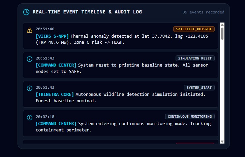Click [COMMAND CENTER] tag in the monitoring entry

[56, 124]
